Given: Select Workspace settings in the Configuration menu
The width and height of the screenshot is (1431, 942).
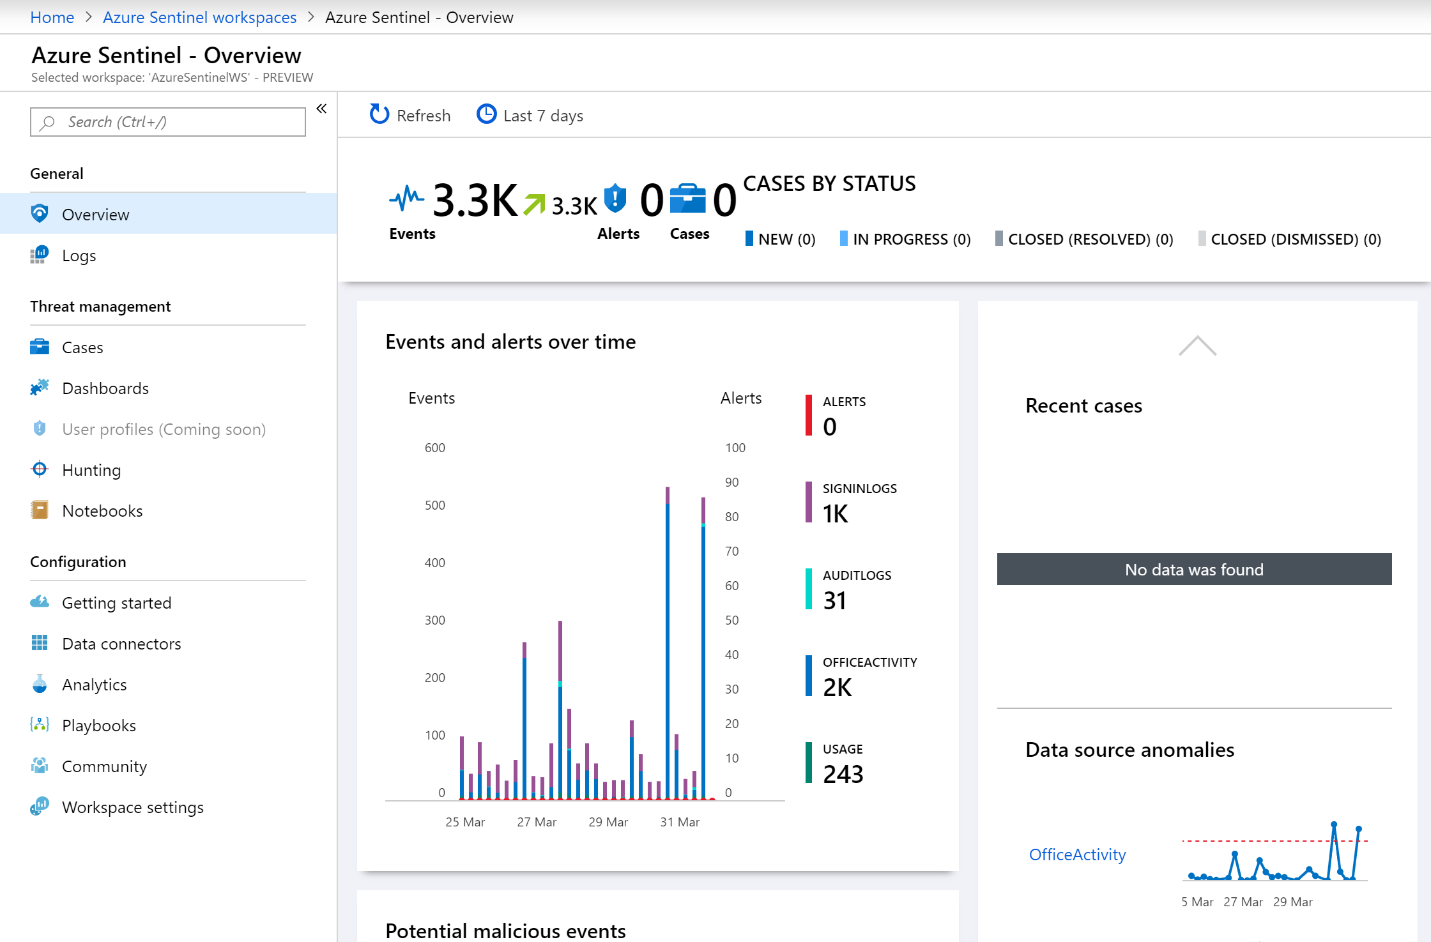Looking at the screenshot, I should click(x=132, y=807).
